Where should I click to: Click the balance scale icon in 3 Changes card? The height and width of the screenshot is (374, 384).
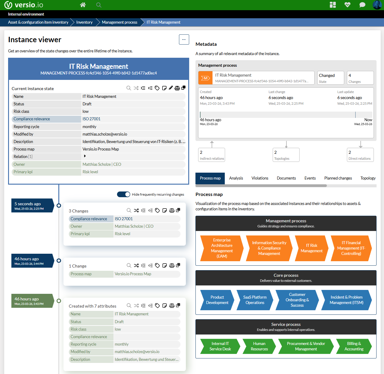point(172,210)
